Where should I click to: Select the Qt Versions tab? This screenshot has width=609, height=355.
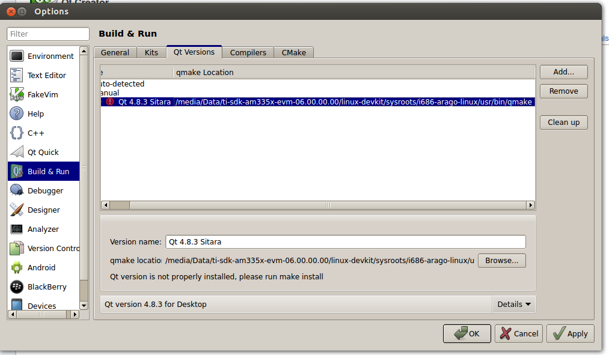[x=194, y=52]
